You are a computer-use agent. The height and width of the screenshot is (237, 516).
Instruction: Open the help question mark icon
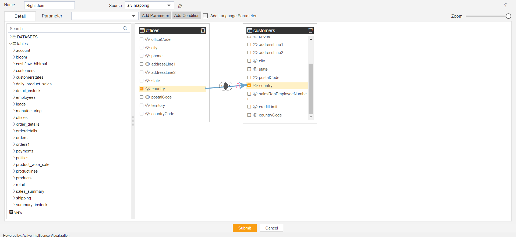506,5
